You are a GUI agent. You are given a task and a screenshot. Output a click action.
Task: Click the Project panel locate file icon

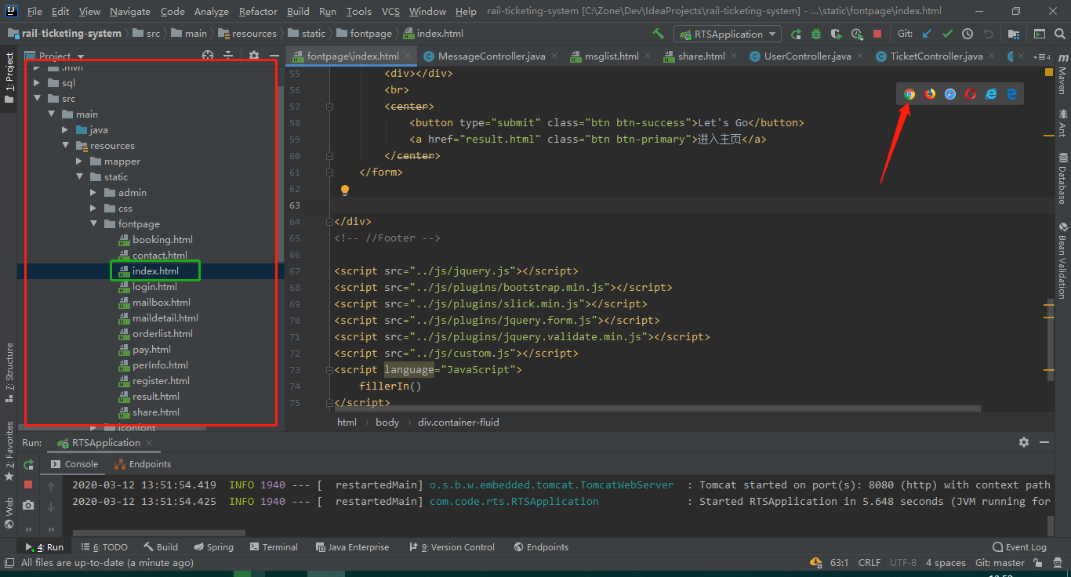pyautogui.click(x=208, y=56)
